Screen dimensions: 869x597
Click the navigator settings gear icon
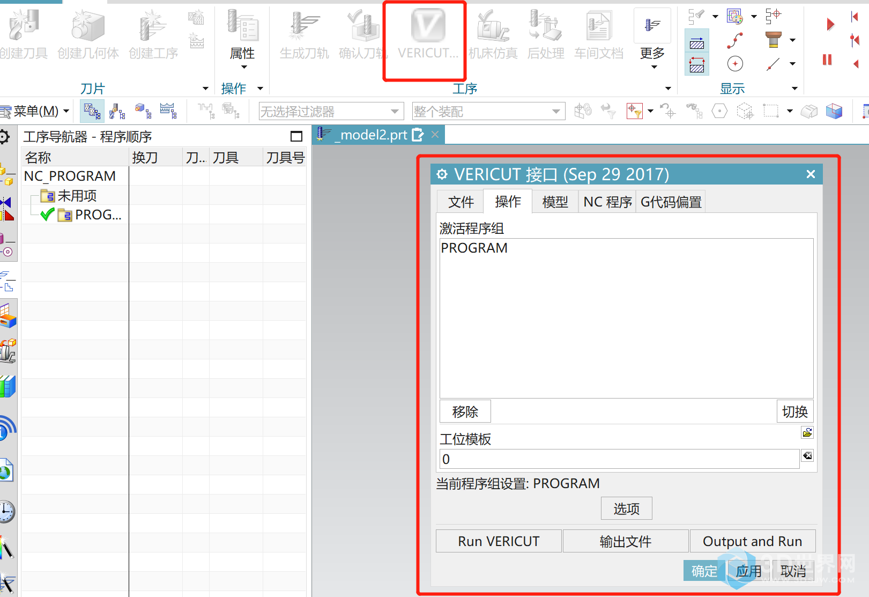point(4,137)
